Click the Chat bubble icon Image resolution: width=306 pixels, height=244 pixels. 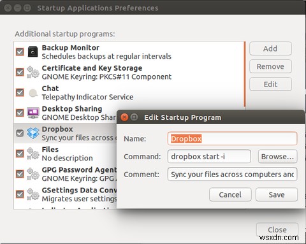tap(33, 92)
